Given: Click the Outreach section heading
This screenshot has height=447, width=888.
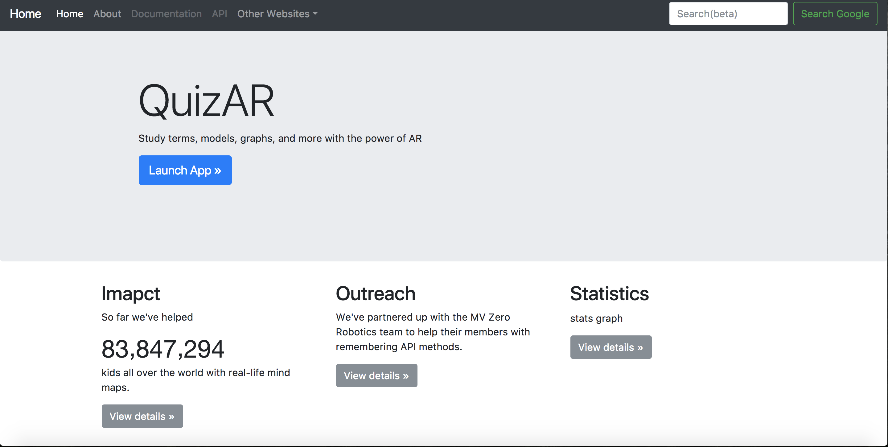Looking at the screenshot, I should pyautogui.click(x=376, y=294).
